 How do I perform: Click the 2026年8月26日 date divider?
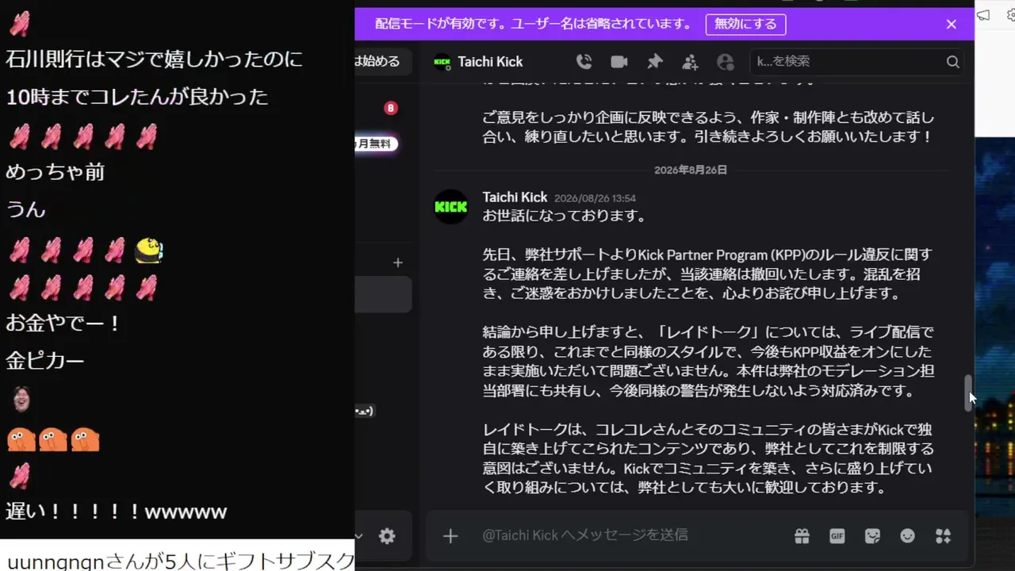pyautogui.click(x=691, y=170)
